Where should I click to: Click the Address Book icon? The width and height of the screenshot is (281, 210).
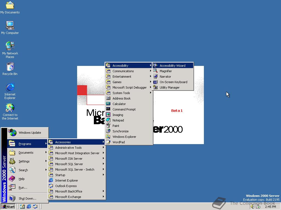[108, 98]
